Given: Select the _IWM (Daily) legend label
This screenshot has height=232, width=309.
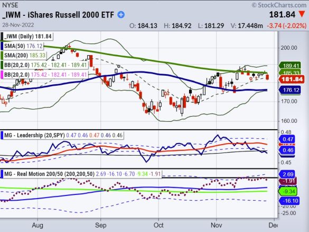Looking at the screenshot, I should coord(28,37).
